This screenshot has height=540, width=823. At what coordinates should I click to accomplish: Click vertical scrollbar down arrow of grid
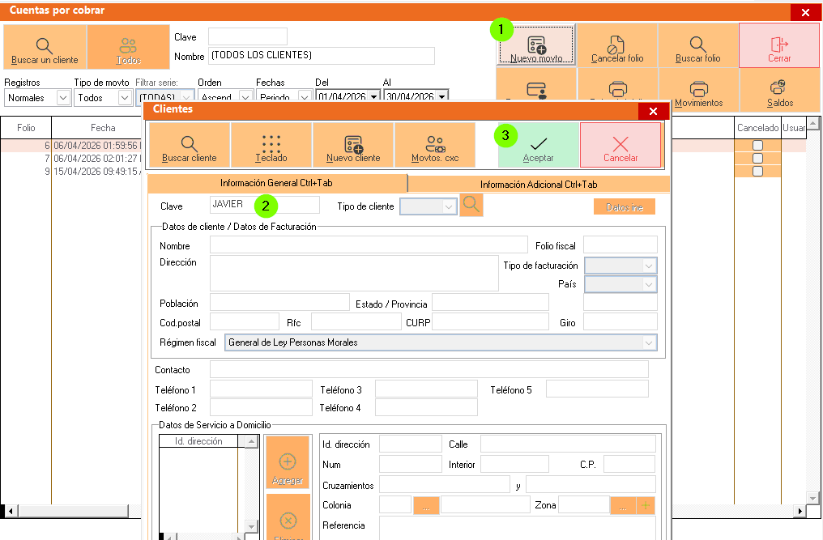(812, 498)
